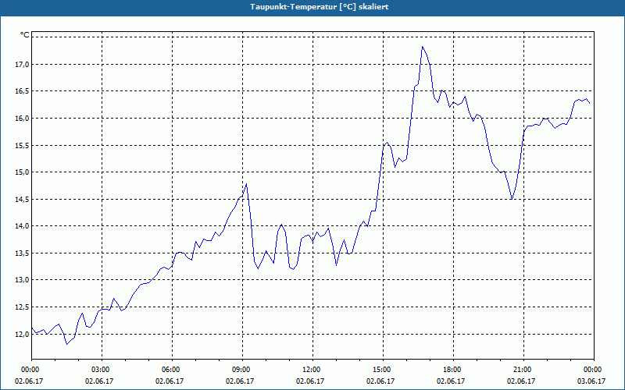Click the 09:00 time label
The image size is (625, 390).
pos(242,370)
